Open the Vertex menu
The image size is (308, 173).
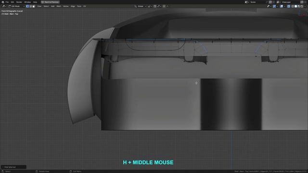(x=66, y=6)
